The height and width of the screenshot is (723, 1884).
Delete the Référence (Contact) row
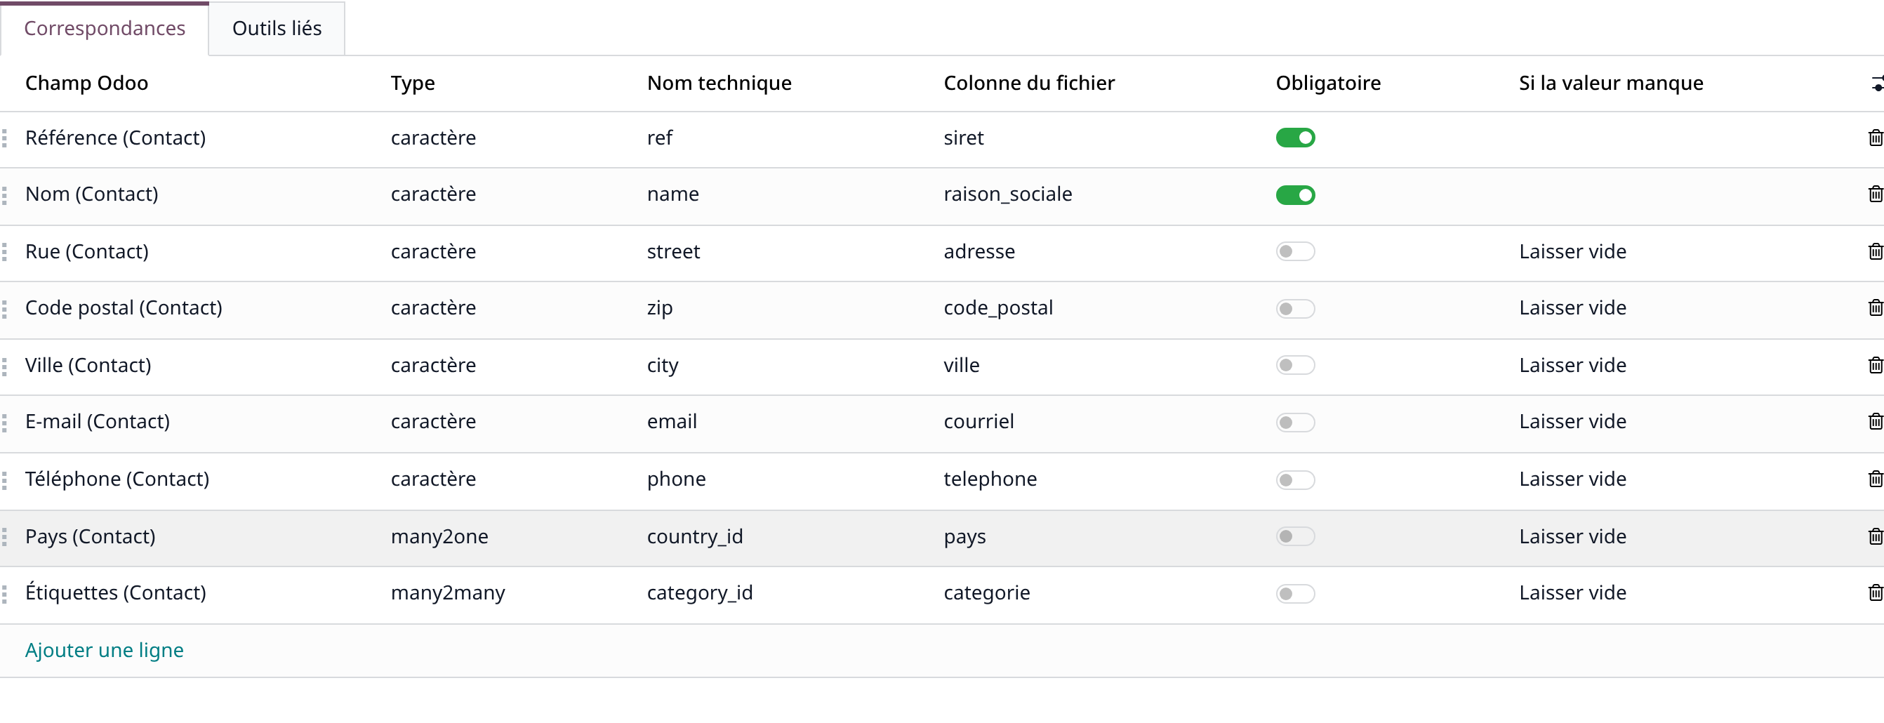click(1875, 138)
